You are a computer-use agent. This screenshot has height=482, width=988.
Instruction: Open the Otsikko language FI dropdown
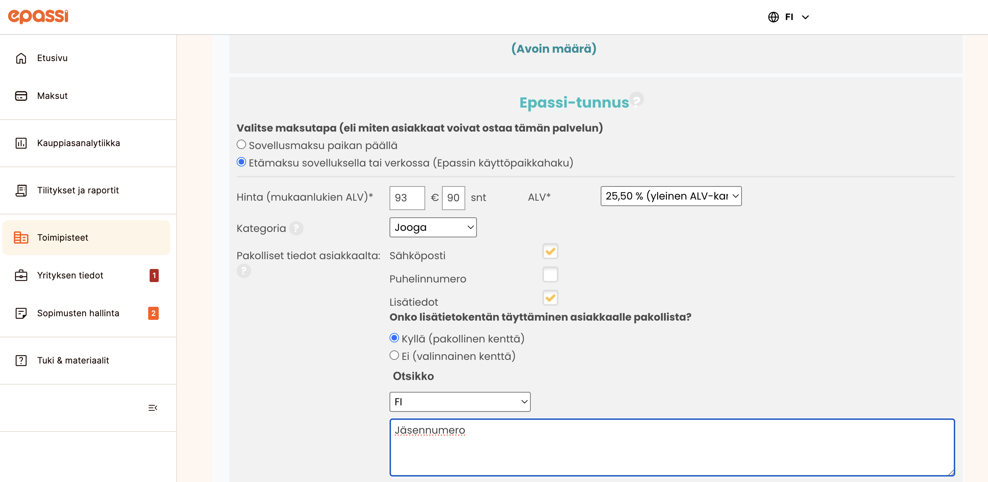tap(460, 402)
